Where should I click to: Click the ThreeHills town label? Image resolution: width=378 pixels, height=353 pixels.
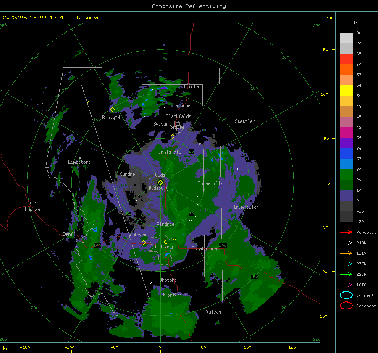(210, 183)
